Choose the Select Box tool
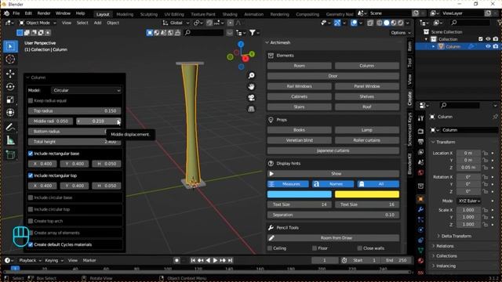This screenshot has width=502, height=282. 10,46
